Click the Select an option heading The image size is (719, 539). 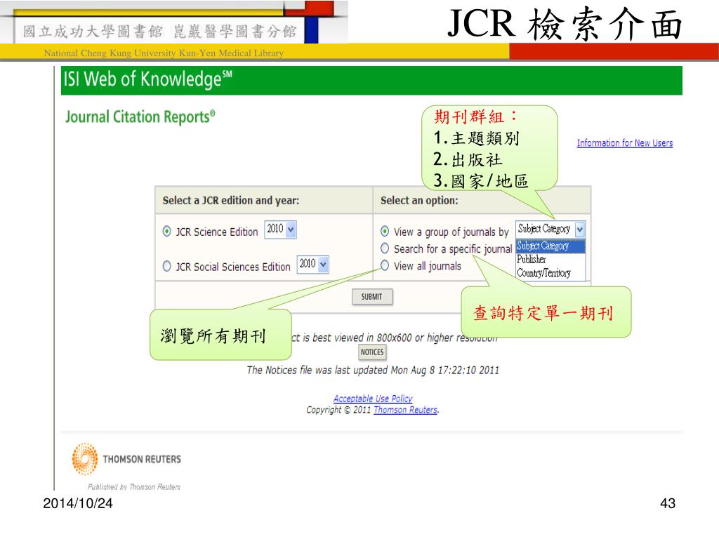pos(419,200)
